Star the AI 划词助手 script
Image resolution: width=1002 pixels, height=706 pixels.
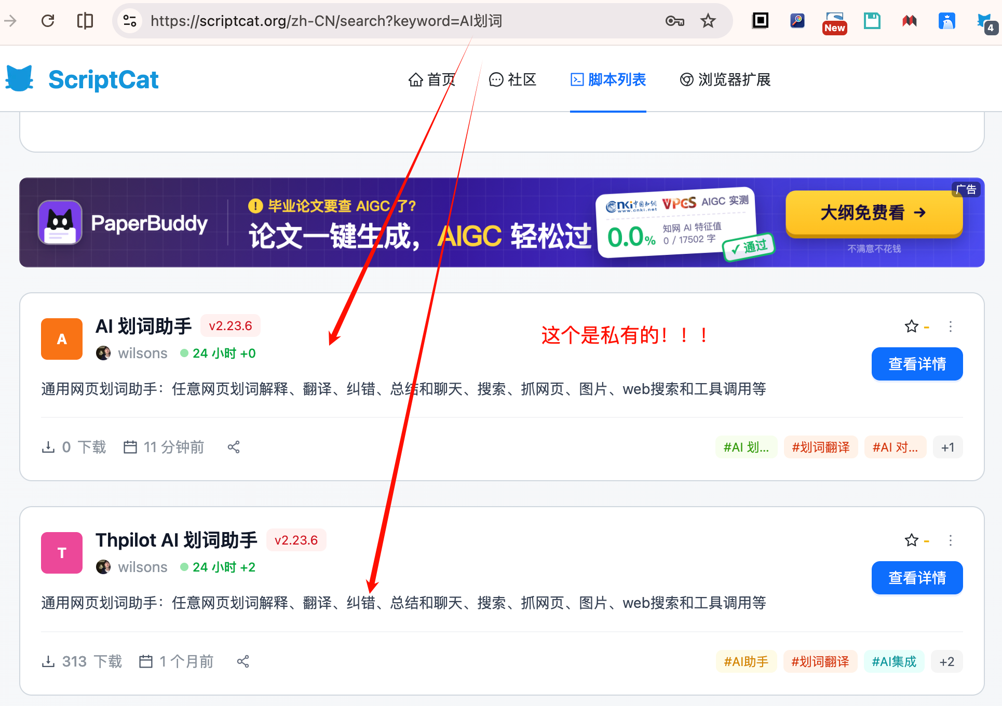(911, 327)
